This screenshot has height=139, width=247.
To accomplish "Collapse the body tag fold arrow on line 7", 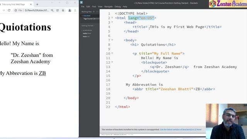I will pyautogui.click(x=112, y=40).
